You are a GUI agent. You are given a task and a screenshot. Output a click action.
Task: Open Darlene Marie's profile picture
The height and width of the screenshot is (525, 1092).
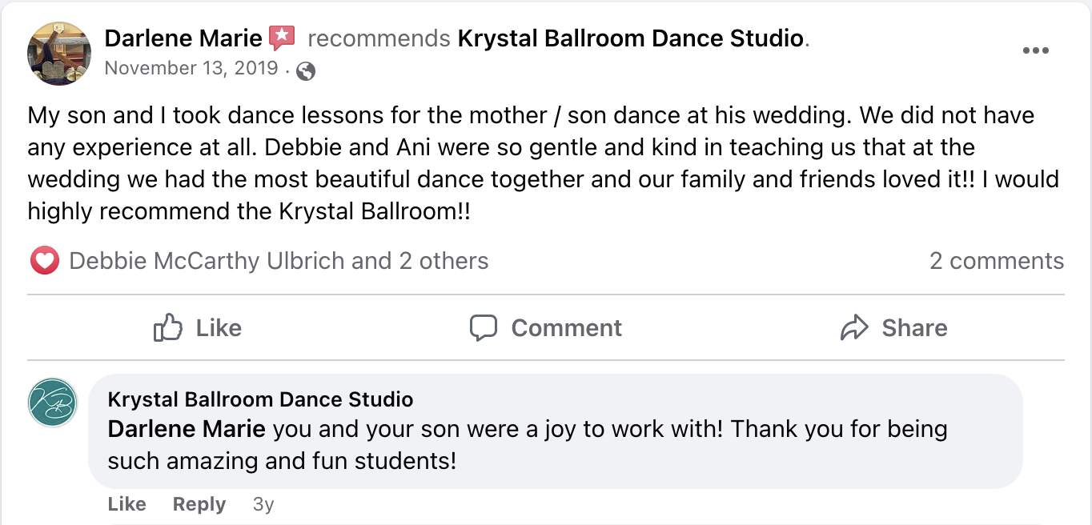(59, 54)
